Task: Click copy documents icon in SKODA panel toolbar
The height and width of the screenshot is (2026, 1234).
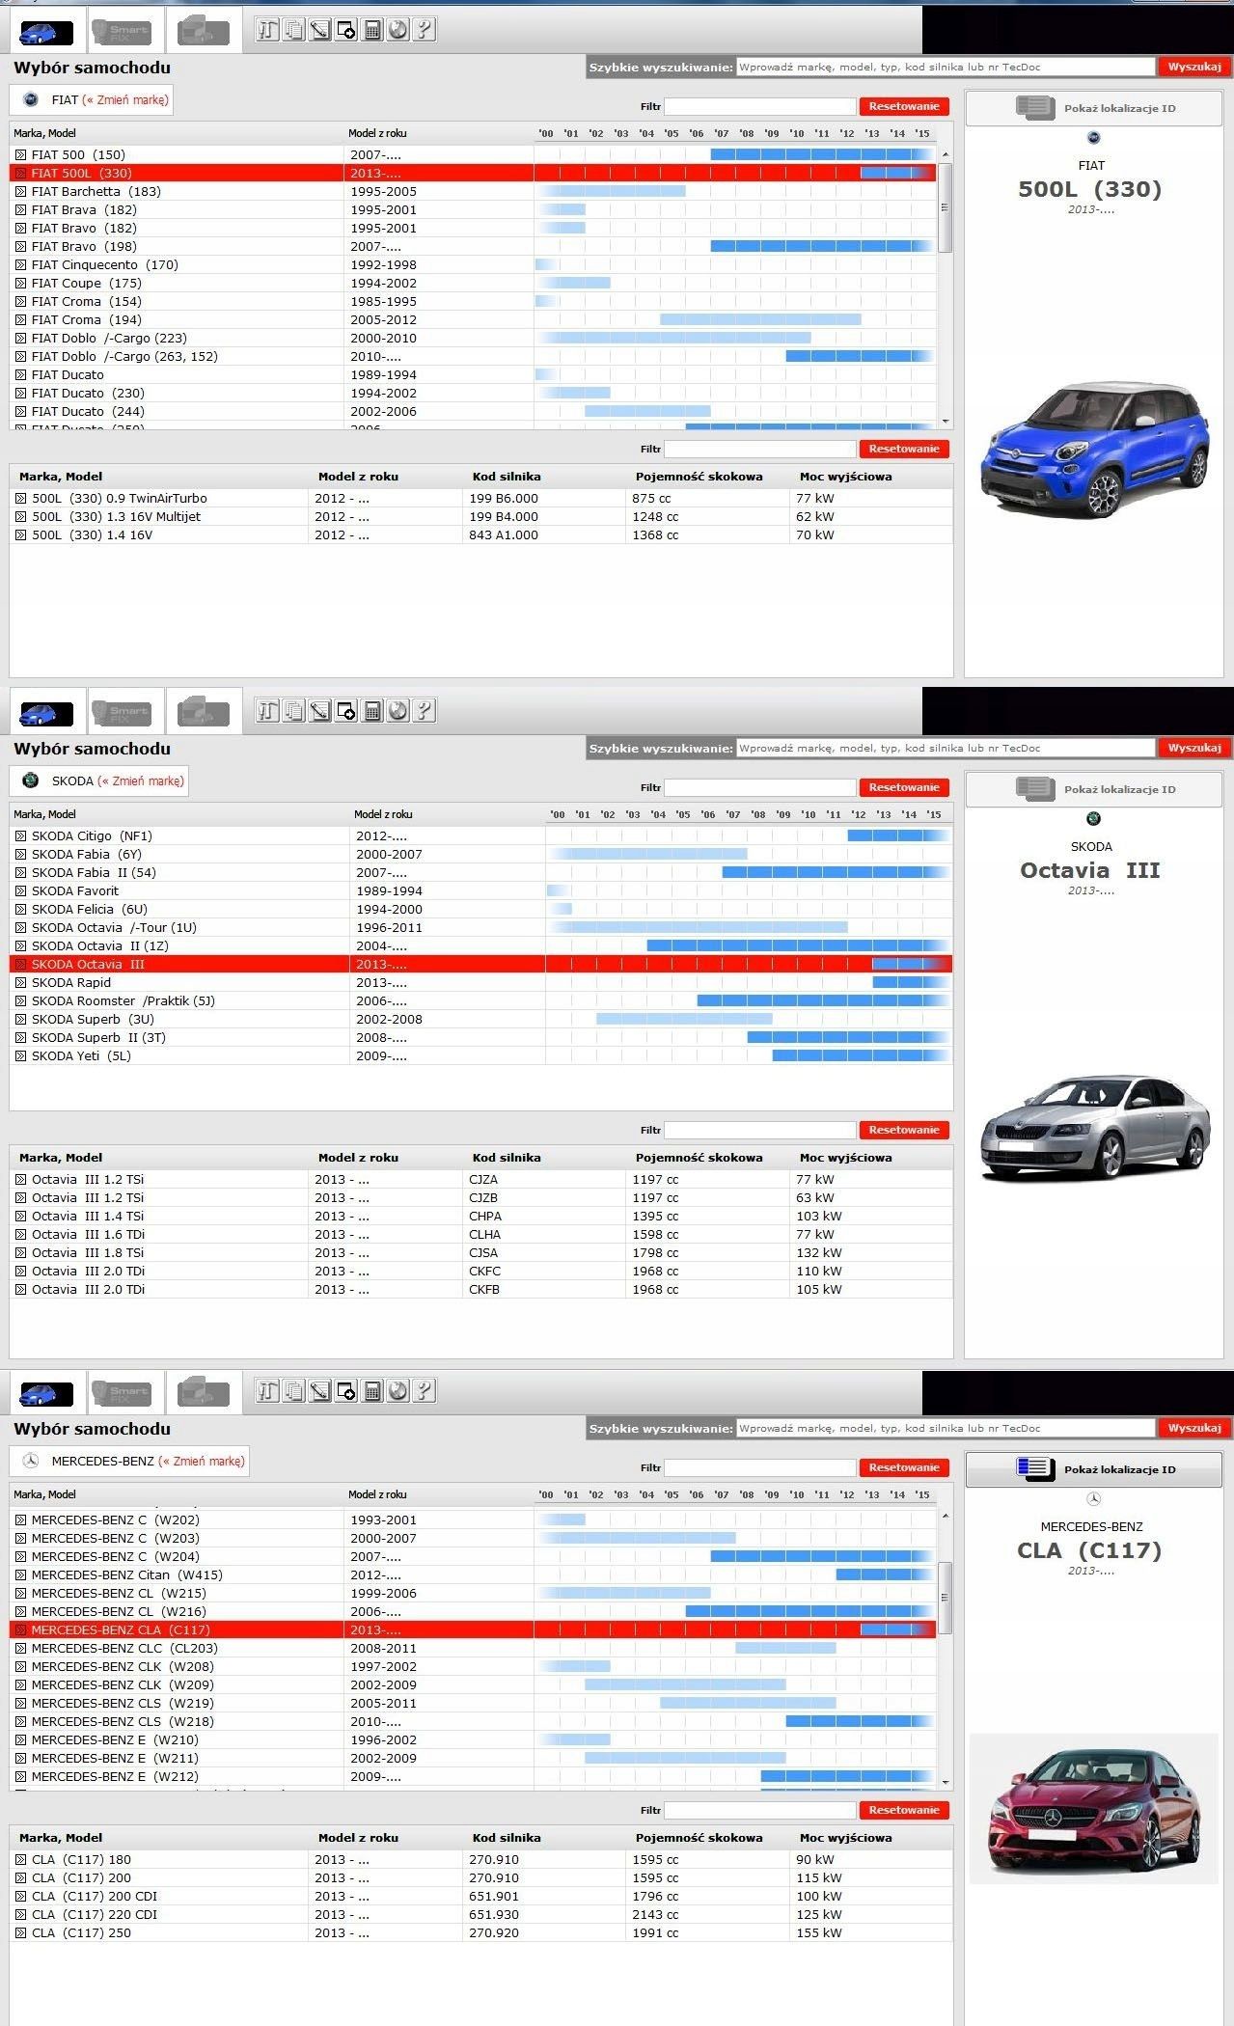Action: pos(294,711)
